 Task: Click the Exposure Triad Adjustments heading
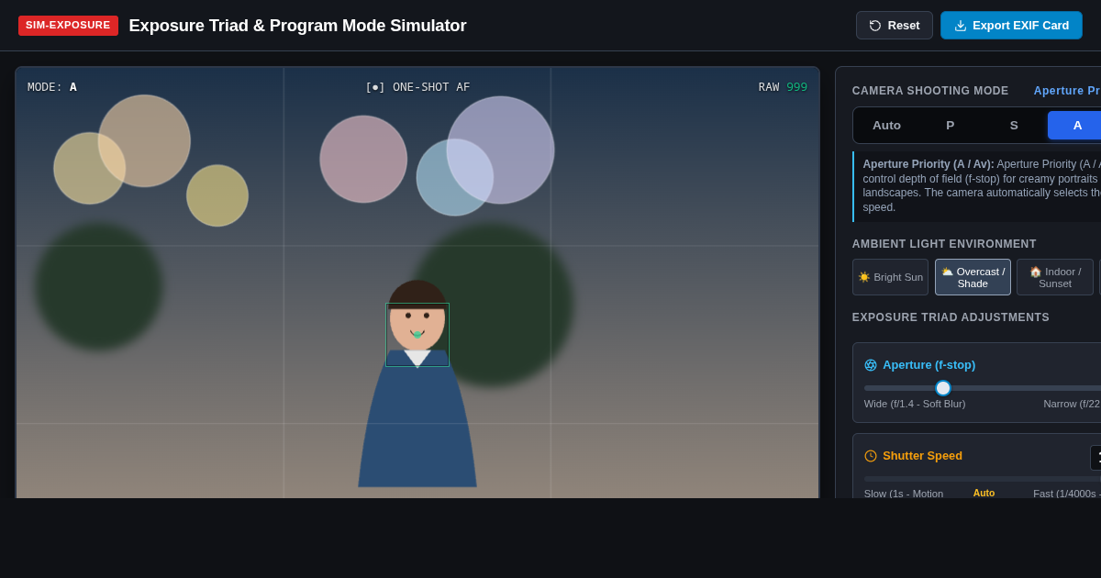coord(951,317)
